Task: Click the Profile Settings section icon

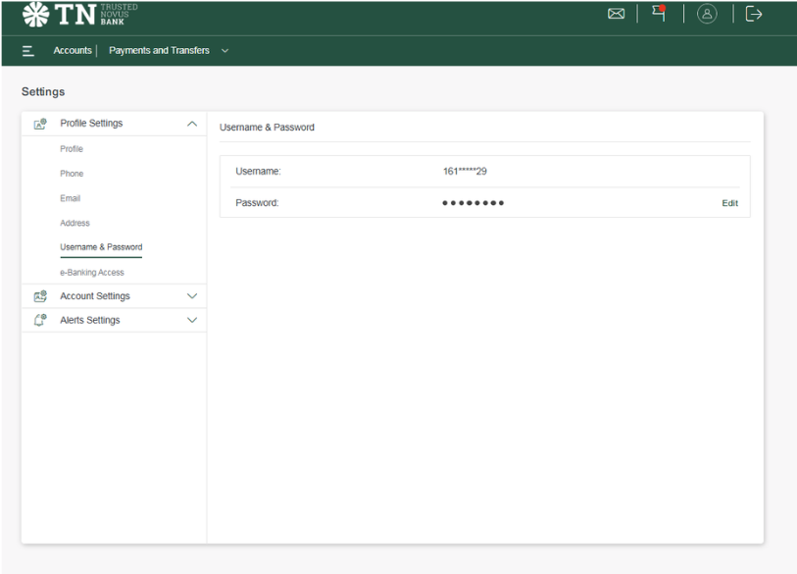Action: 40,125
